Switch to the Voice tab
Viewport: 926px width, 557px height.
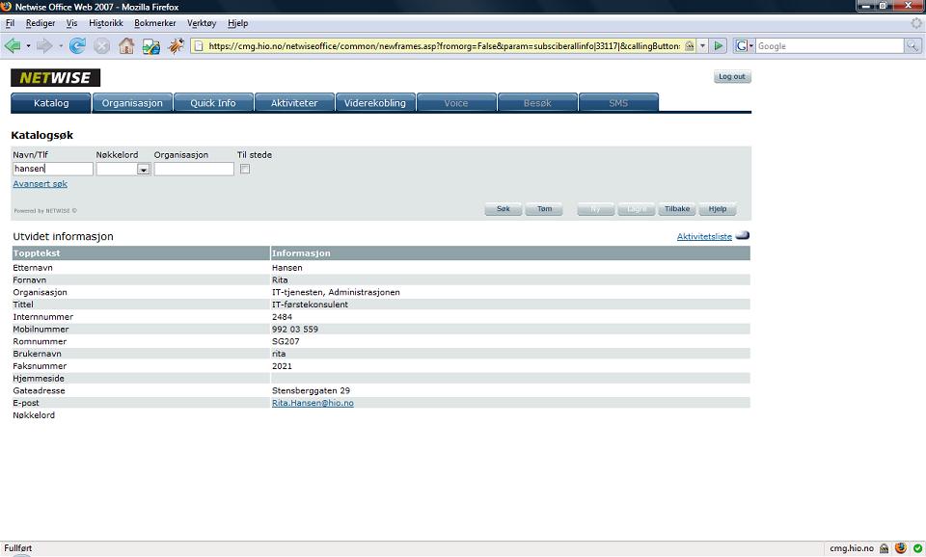[x=456, y=103]
